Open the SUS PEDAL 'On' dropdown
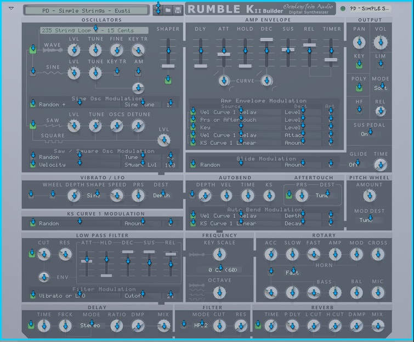 pos(369,134)
